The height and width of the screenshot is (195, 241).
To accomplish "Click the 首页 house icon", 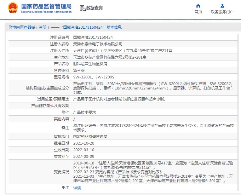I will tap(198, 6).
